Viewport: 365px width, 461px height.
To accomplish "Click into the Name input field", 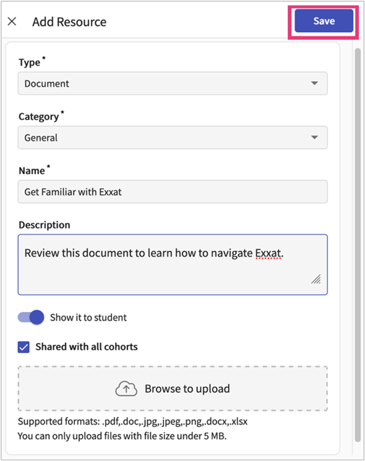I will [173, 192].
